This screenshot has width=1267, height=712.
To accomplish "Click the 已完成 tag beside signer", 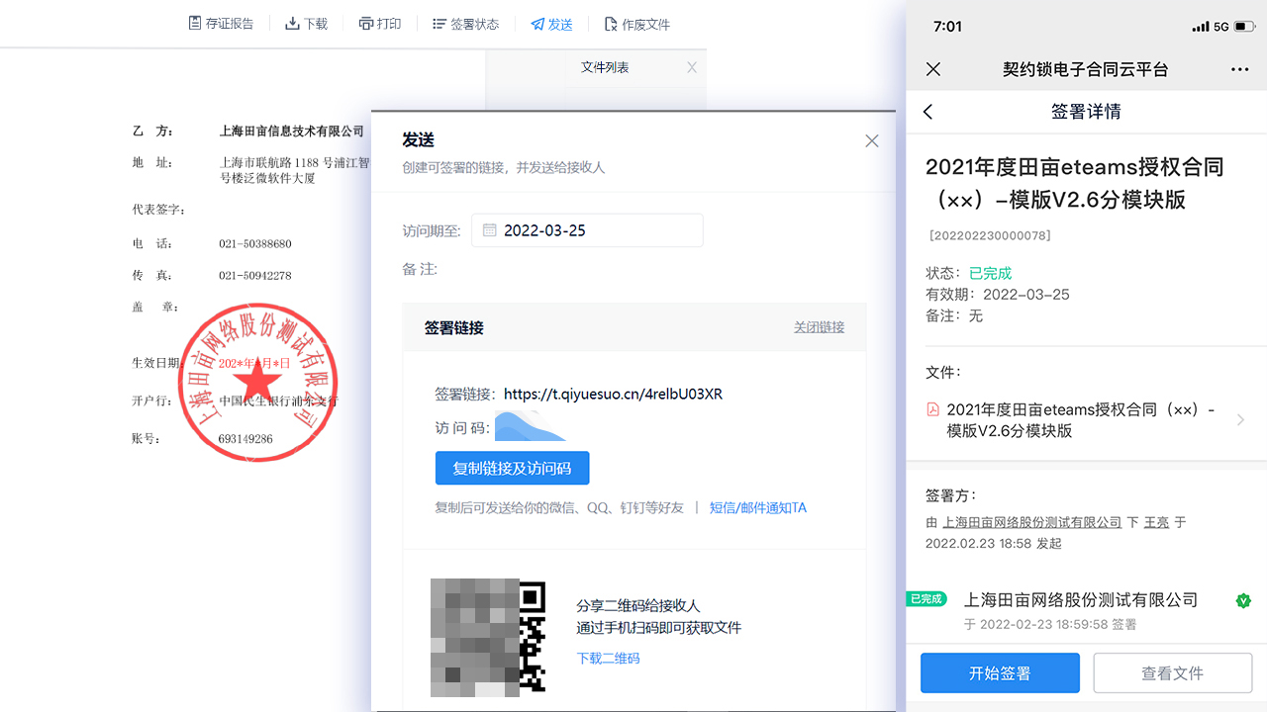I will pyautogui.click(x=926, y=598).
